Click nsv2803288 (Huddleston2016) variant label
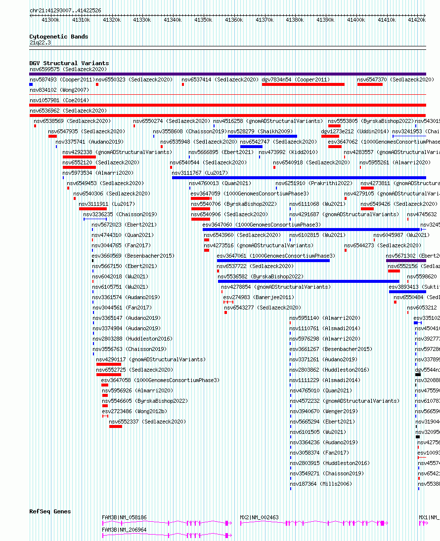This screenshot has height=541, width=440. pyautogui.click(x=132, y=339)
